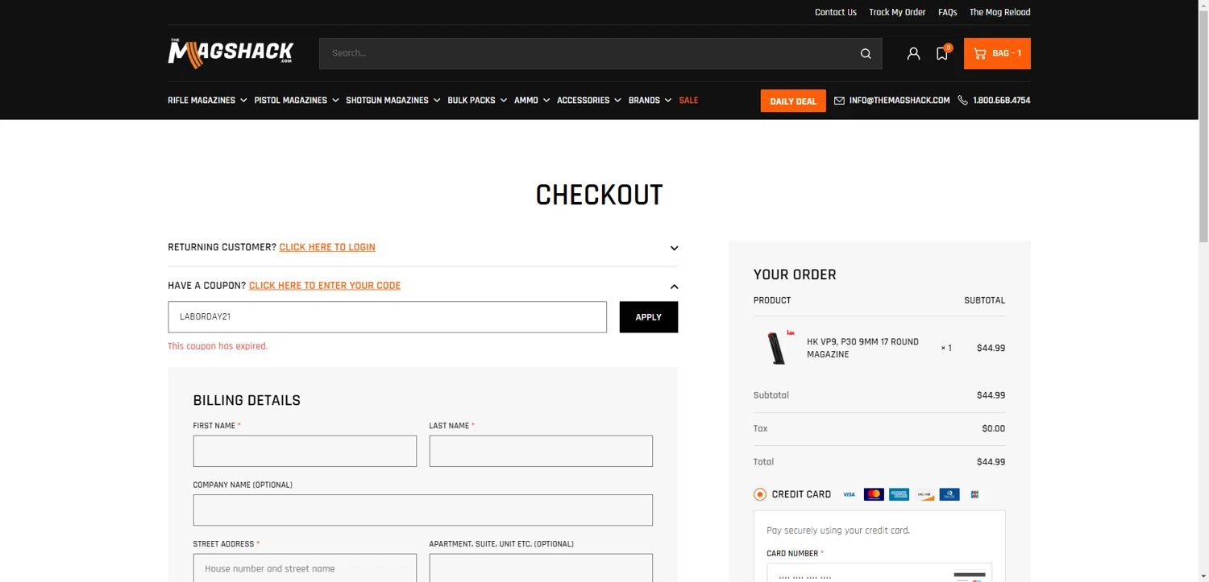
Task: Focus the Last Name field
Action: (541, 451)
